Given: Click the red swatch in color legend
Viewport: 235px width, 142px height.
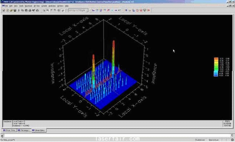Looking at the screenshot, I should point(216,59).
